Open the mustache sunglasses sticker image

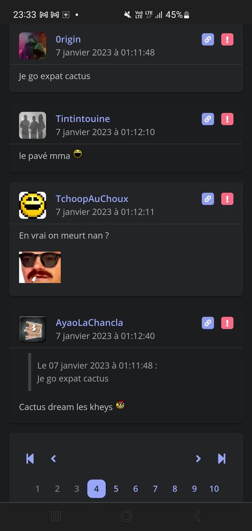click(x=40, y=267)
